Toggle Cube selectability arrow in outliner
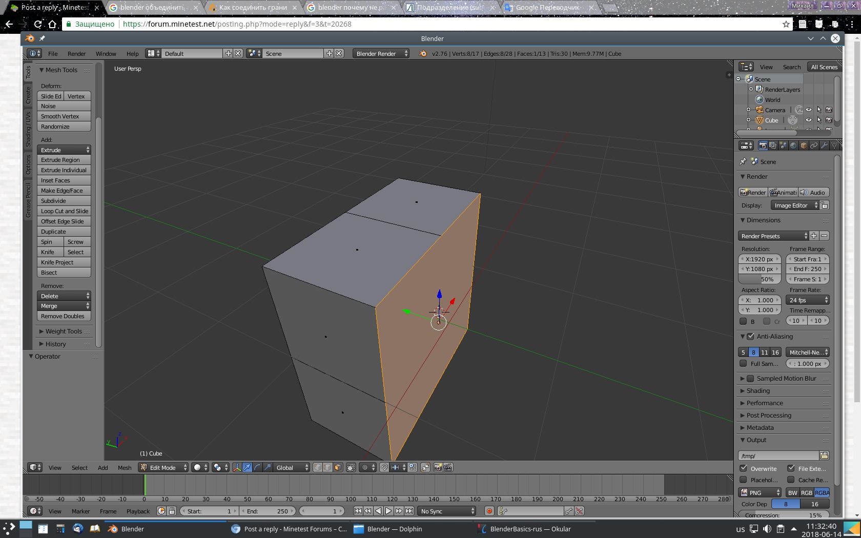Viewport: 861px width, 538px height. (x=819, y=120)
